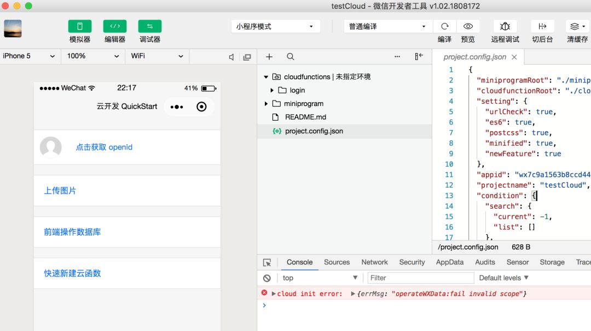Expand the 'cloud init error' console message
The image size is (591, 331).
tap(274, 294)
